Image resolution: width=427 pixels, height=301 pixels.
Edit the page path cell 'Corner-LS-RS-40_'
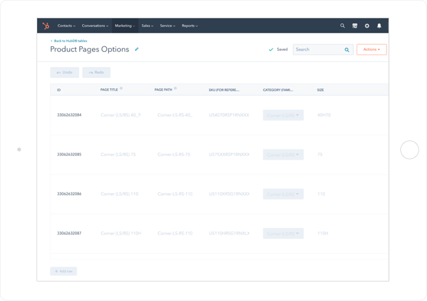coord(175,115)
